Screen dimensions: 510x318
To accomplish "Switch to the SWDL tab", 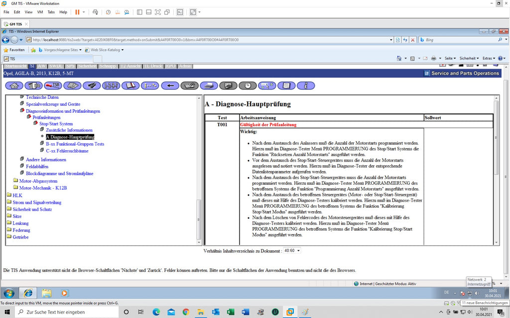I will (56, 66).
